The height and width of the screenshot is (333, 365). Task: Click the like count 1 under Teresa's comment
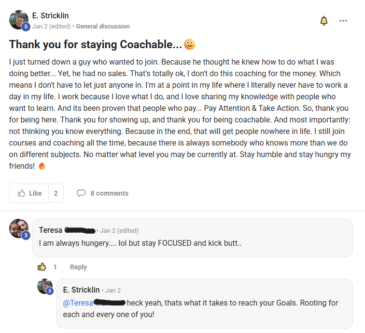55,267
